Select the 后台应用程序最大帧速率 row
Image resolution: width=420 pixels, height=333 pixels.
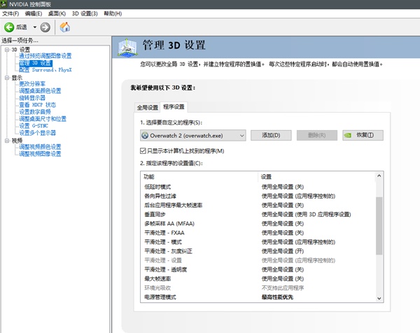[258, 205]
